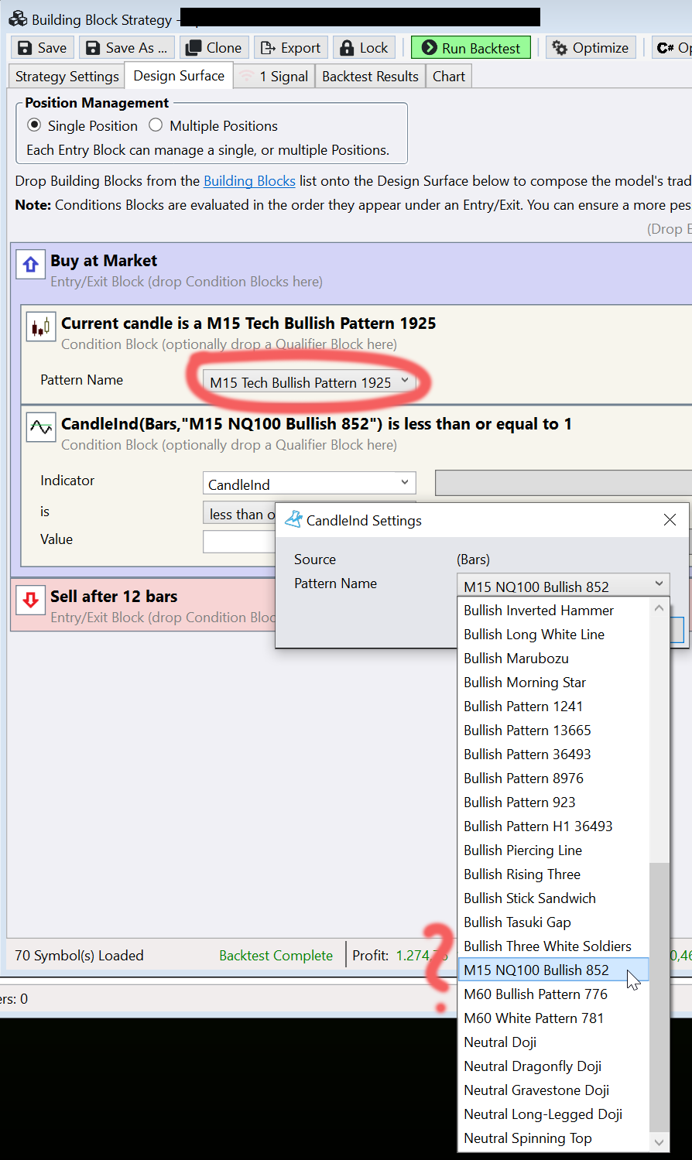Screen dimensions: 692x1160
Task: Clone the strategy
Action: coord(214,48)
